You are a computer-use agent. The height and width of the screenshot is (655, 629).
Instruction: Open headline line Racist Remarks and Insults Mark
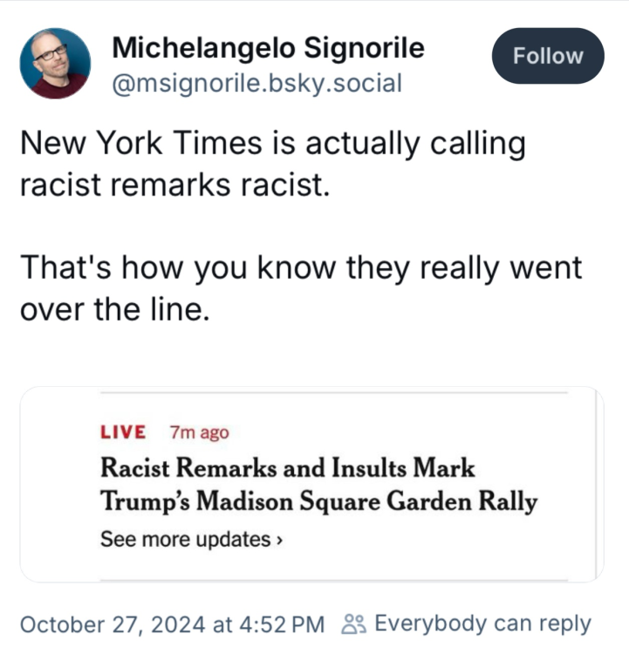pos(288,468)
